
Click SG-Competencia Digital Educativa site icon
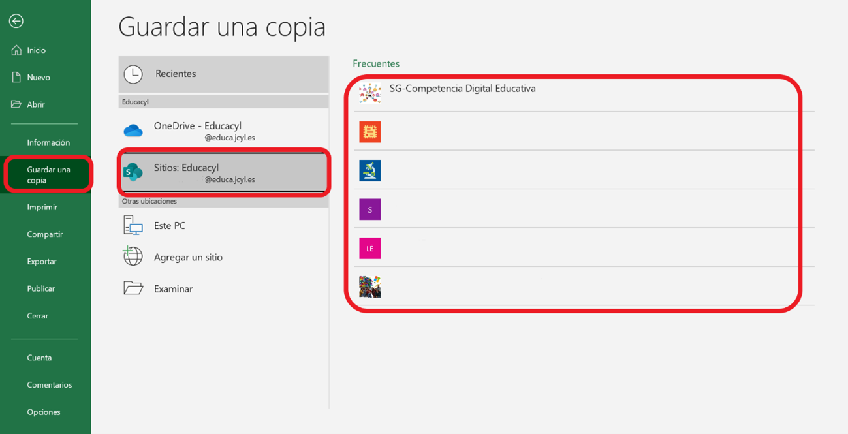[x=369, y=93]
